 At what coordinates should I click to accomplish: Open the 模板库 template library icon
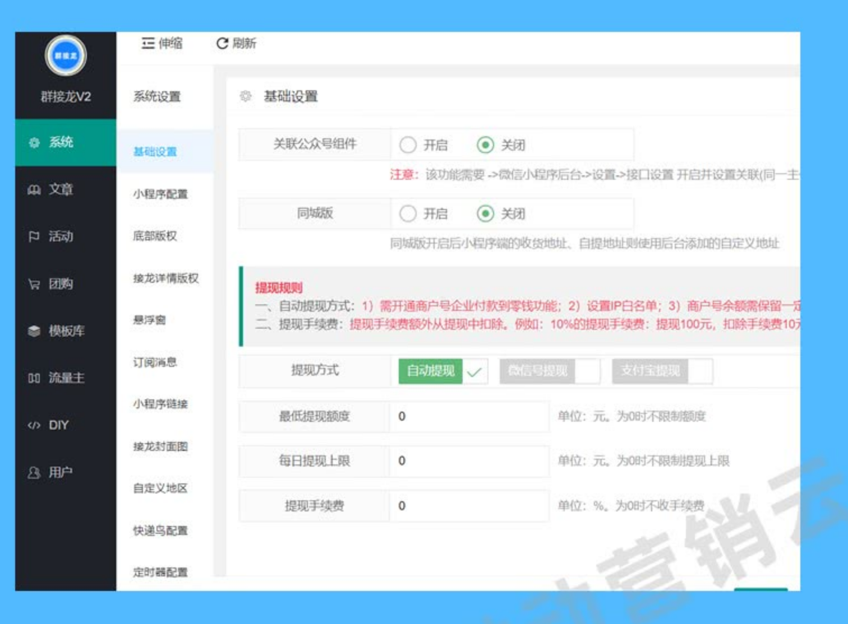click(35, 330)
